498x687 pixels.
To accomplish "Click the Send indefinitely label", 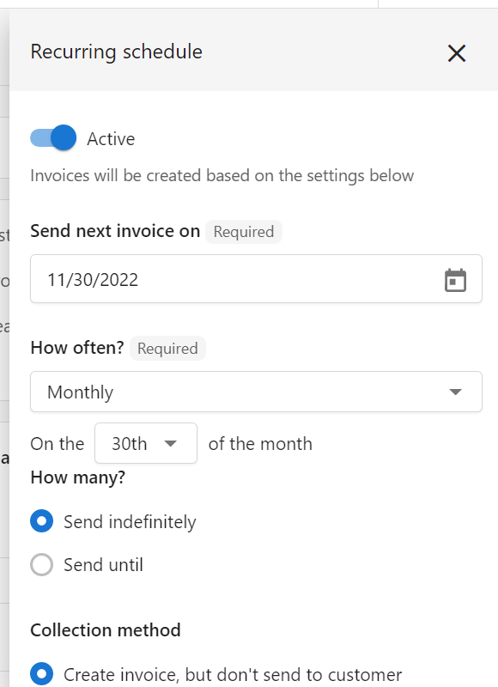I will pos(130,522).
